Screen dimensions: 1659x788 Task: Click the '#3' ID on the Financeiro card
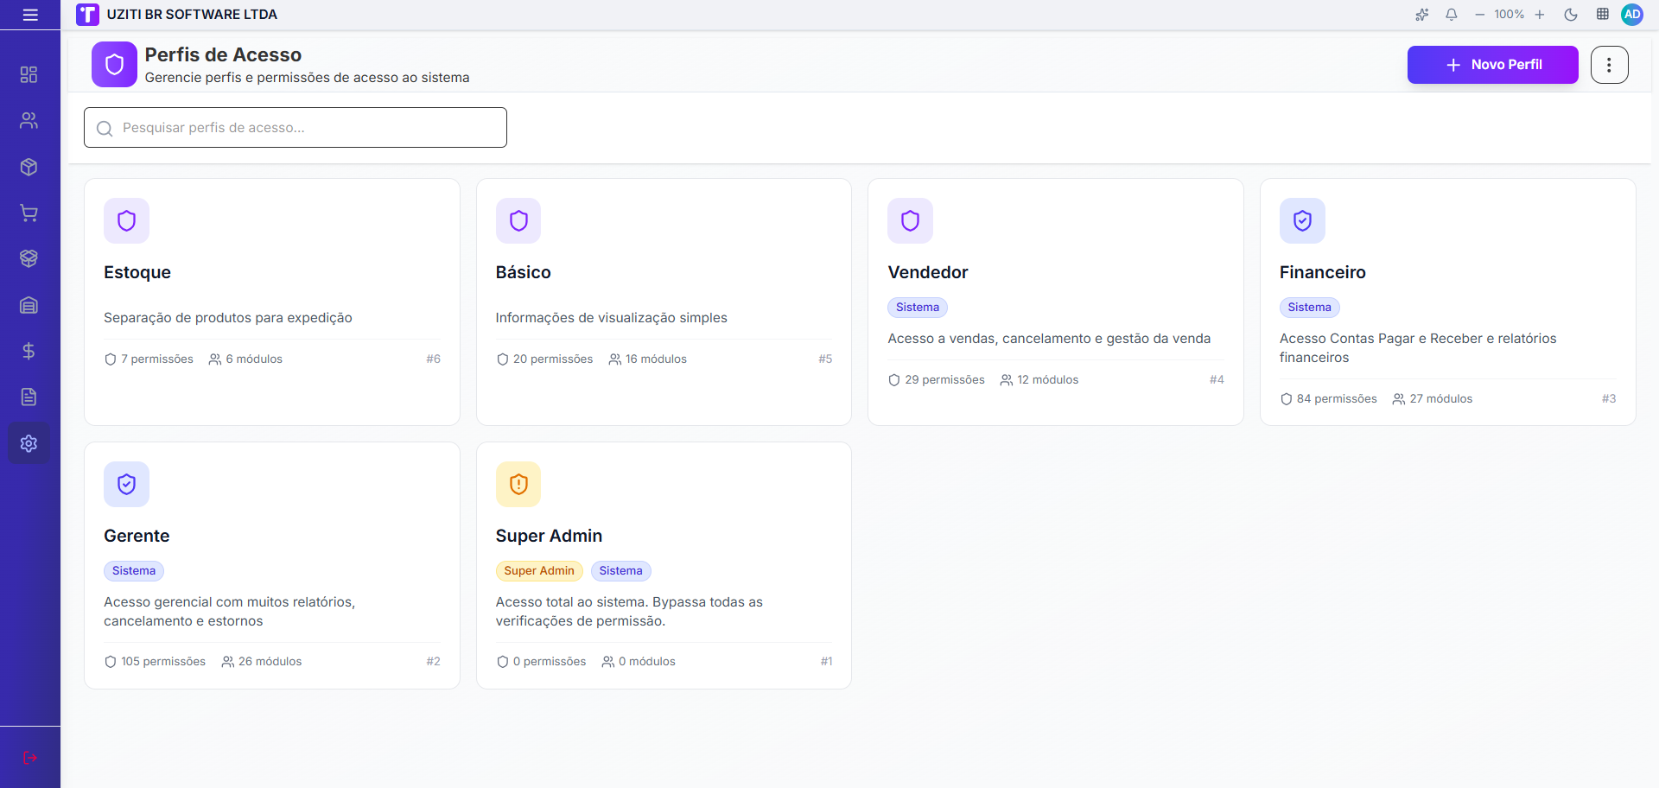pyautogui.click(x=1609, y=399)
